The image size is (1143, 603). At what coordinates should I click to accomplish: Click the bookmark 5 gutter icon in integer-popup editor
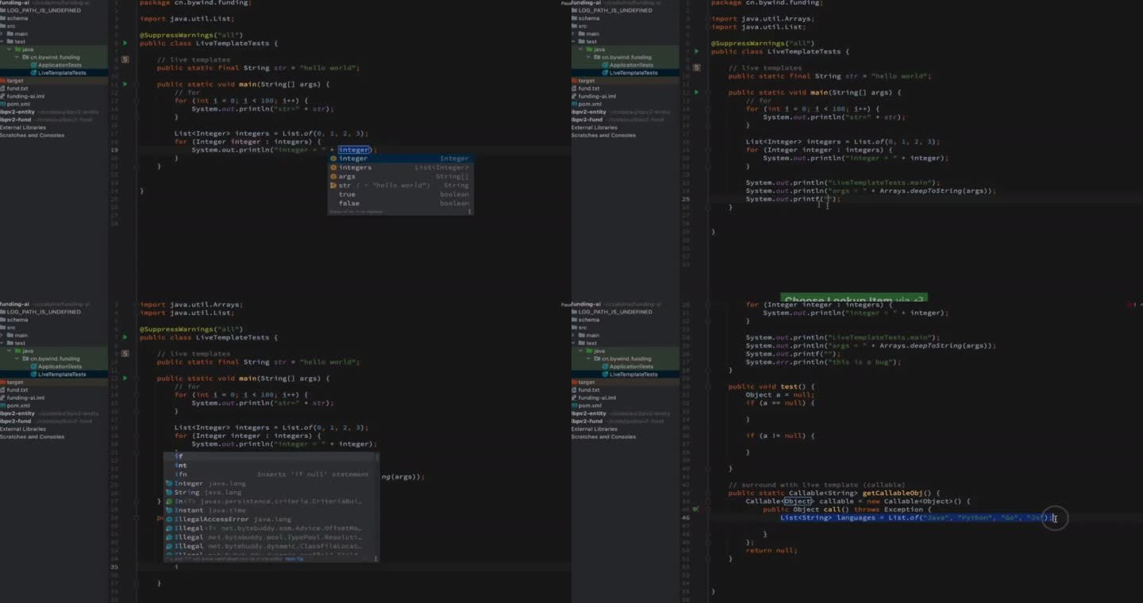point(125,60)
